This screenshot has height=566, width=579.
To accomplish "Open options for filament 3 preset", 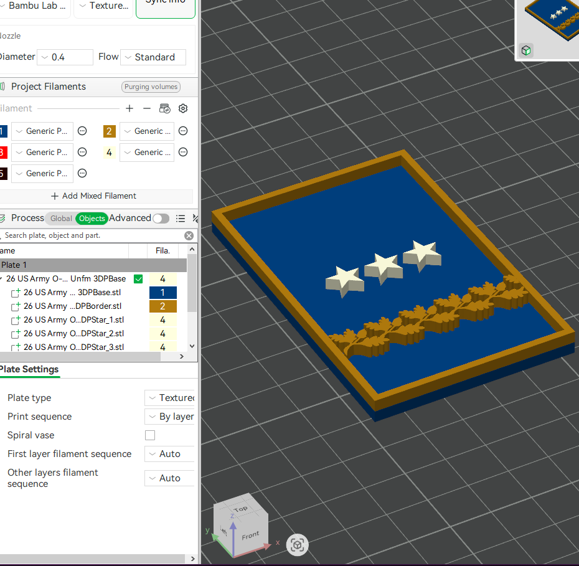I will (82, 152).
